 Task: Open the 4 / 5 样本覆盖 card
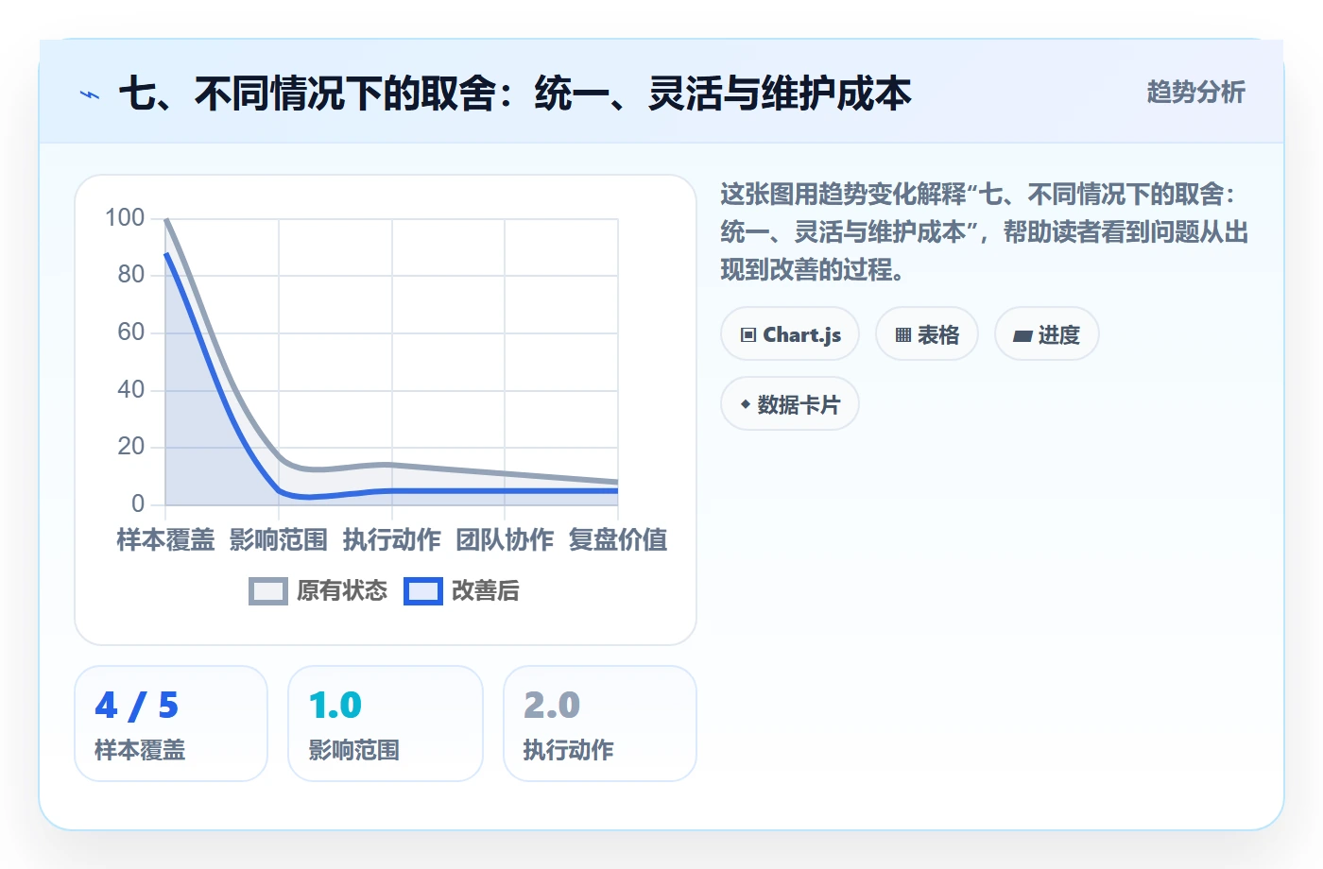(171, 724)
